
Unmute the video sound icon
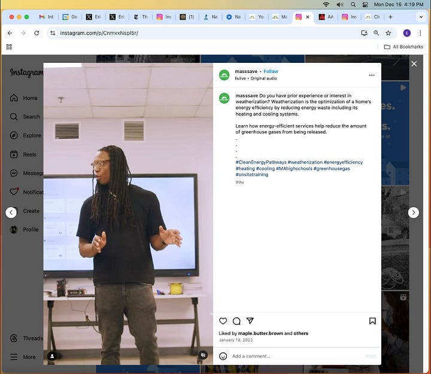[x=203, y=355]
